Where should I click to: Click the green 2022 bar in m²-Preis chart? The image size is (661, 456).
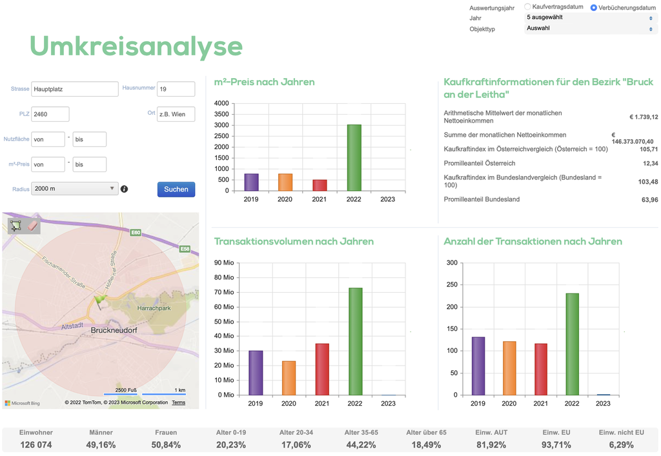tap(354, 157)
